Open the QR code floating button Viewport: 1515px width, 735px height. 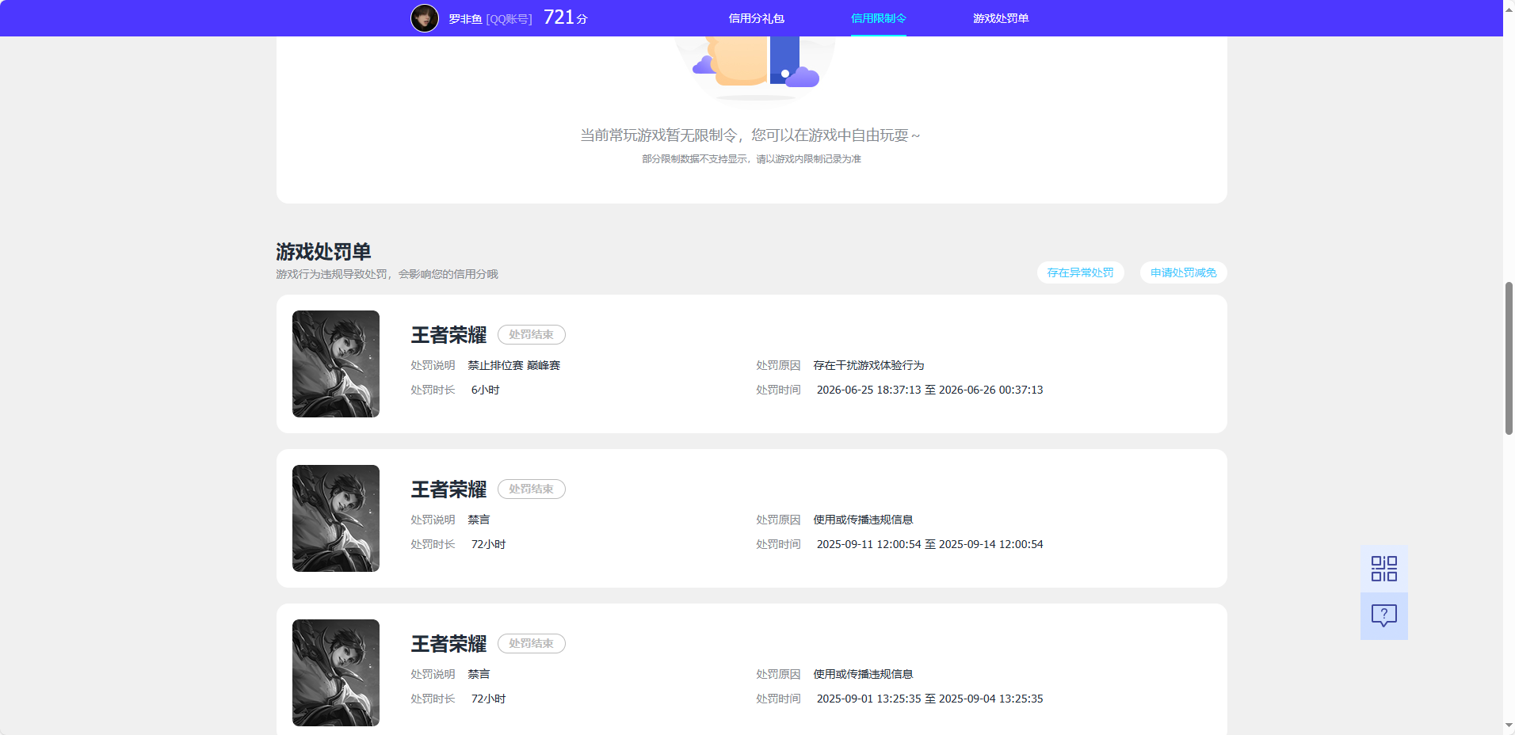point(1384,569)
